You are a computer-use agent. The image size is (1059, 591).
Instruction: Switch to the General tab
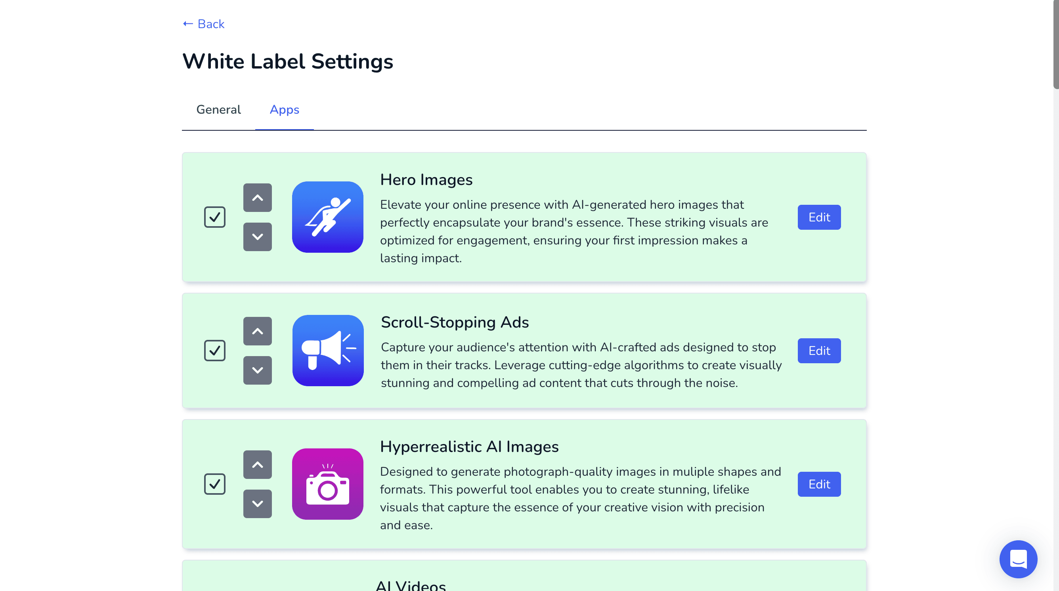(218, 110)
